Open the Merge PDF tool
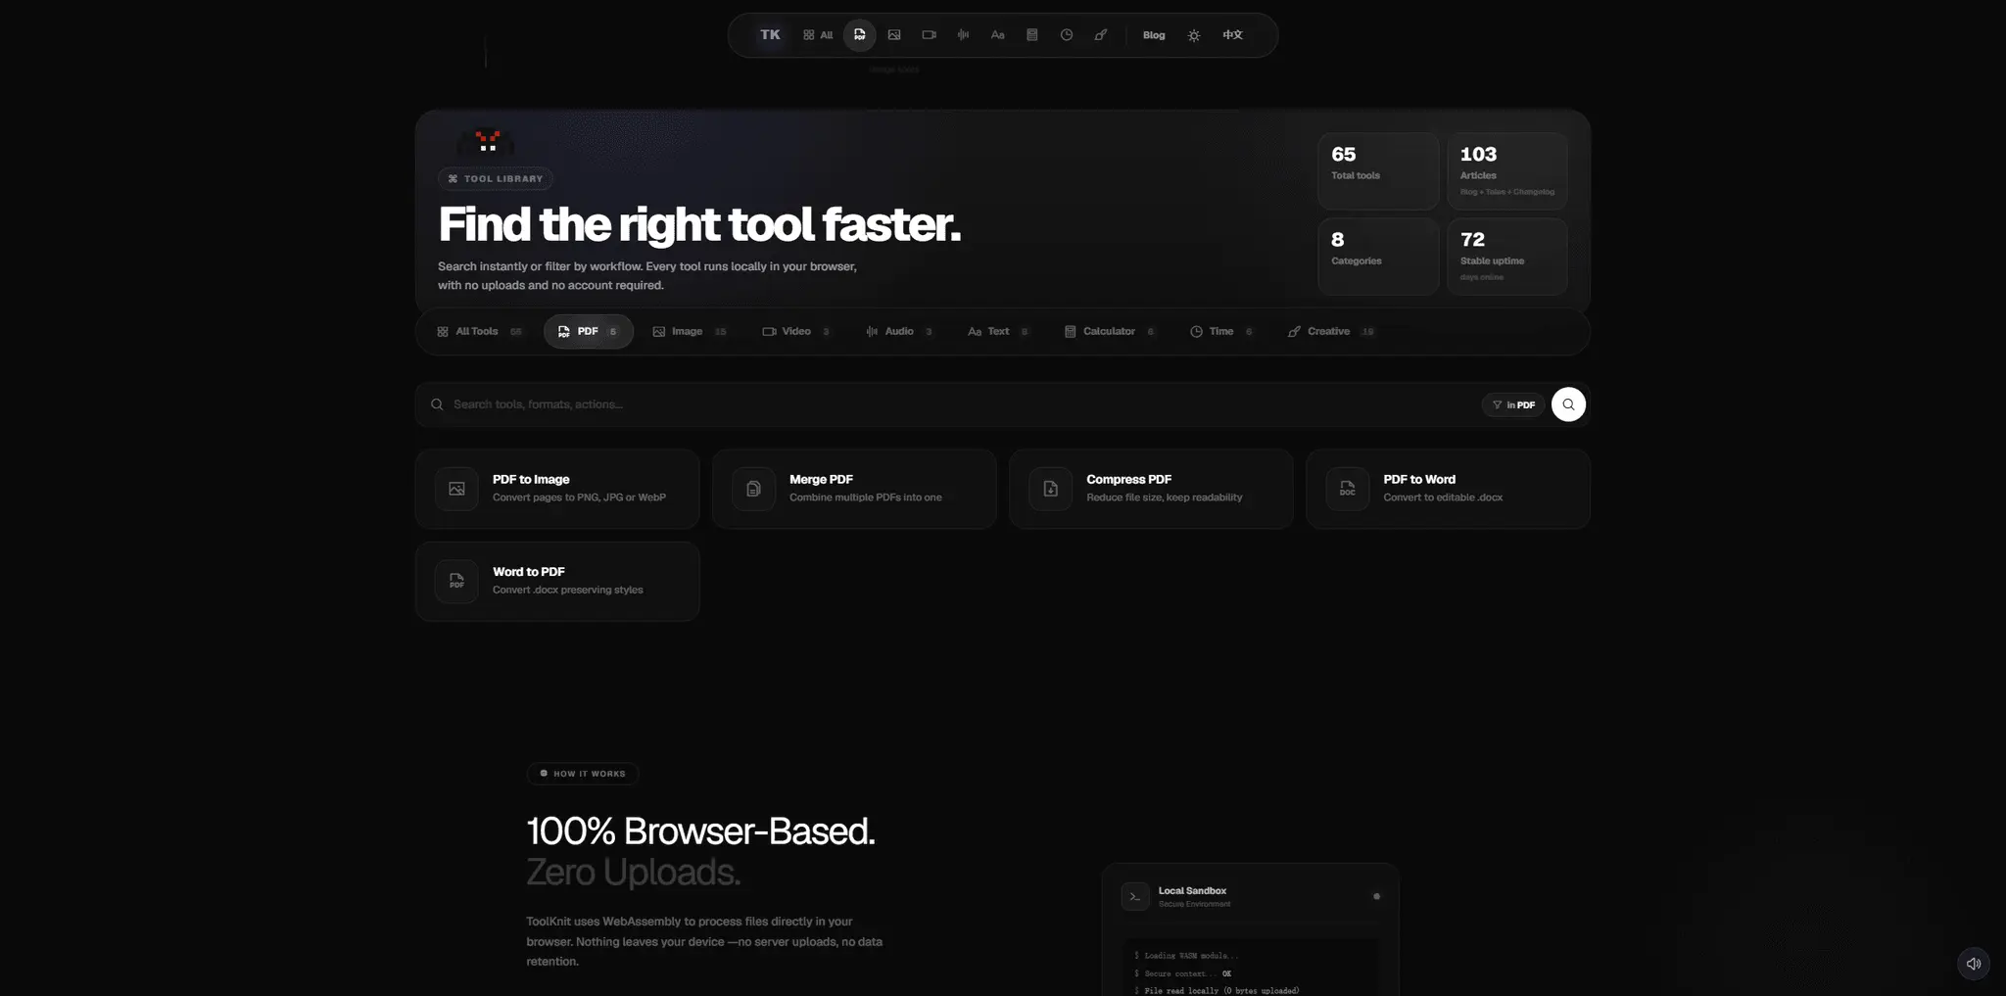 pos(854,489)
